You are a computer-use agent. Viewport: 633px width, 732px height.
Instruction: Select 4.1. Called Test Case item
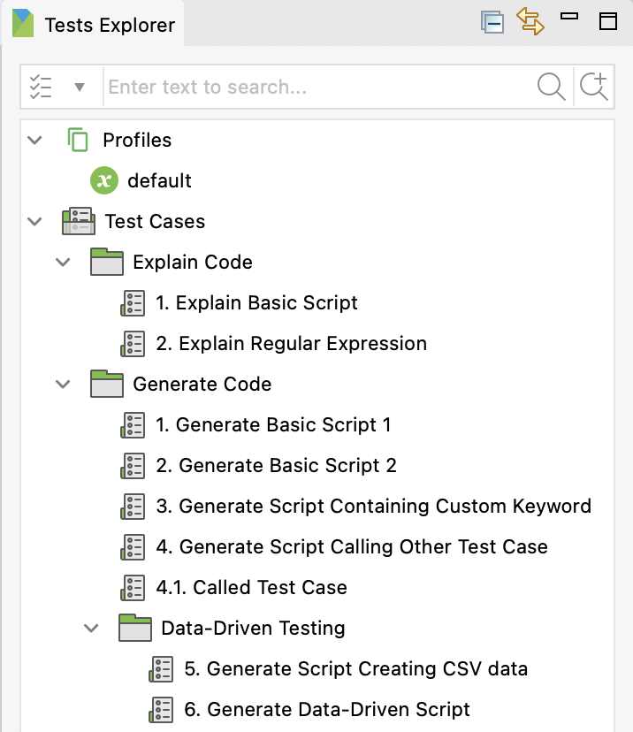coord(252,587)
